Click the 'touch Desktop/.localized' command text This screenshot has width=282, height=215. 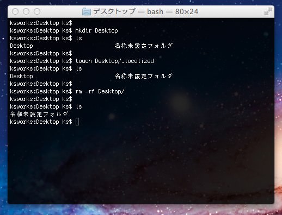tap(114, 61)
